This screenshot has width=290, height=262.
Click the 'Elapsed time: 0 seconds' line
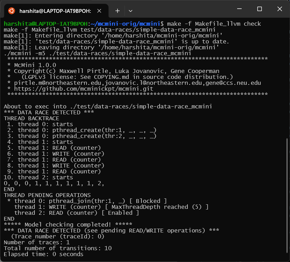click(44, 254)
